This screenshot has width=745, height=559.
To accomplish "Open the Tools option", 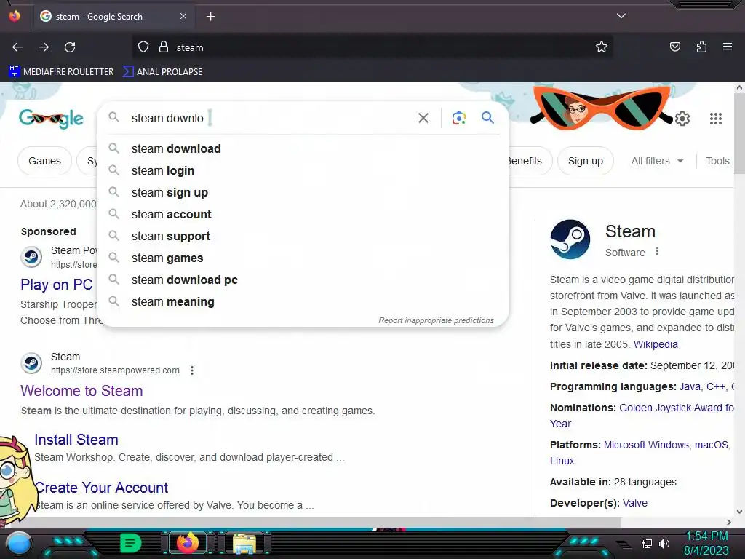I will tap(717, 161).
